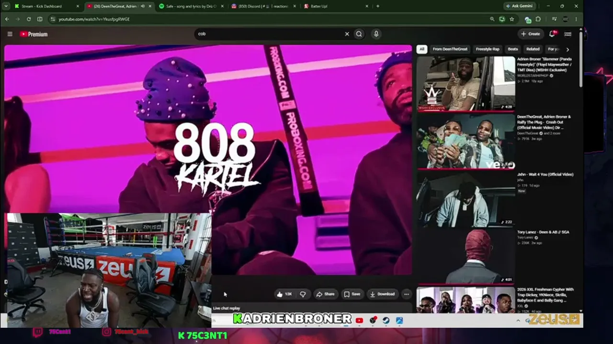Select the 'All' filter chip

click(421, 49)
